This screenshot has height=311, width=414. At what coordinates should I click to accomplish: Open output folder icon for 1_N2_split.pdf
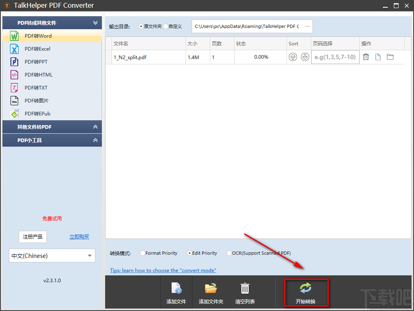tap(390, 57)
